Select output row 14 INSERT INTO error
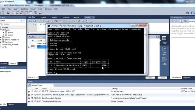 coord(111,95)
